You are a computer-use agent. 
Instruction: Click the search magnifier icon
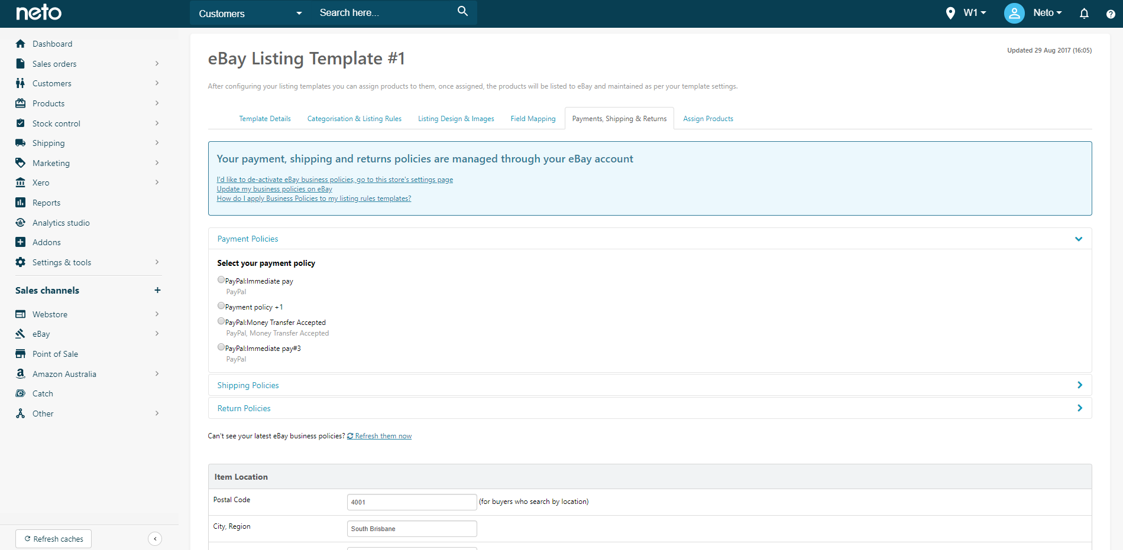(x=462, y=11)
